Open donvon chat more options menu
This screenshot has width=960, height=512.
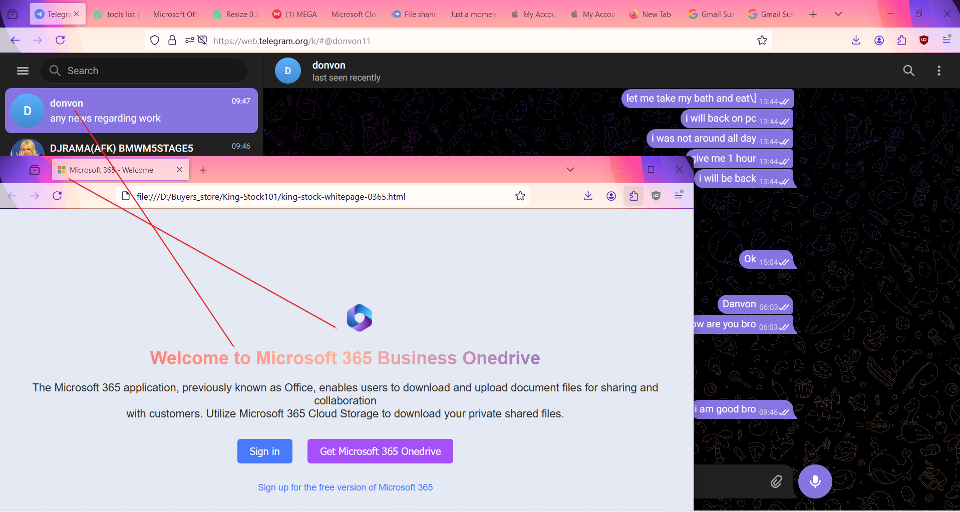pyautogui.click(x=939, y=71)
